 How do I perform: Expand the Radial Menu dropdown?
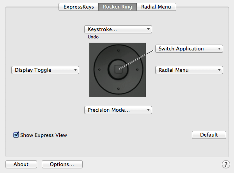(x=189, y=70)
